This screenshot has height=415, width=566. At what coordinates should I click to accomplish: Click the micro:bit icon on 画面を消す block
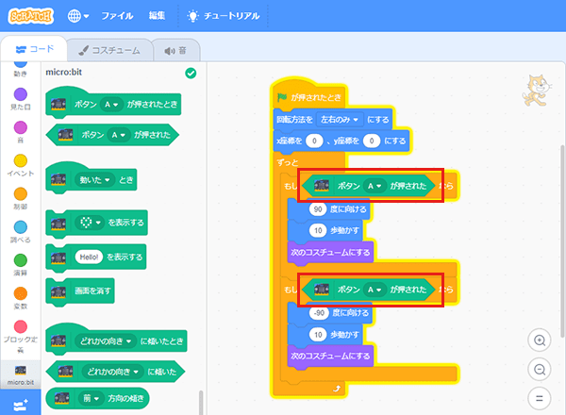[58, 291]
